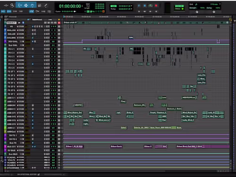
Task: Click the main timecode counter display
Action: pos(70,6)
